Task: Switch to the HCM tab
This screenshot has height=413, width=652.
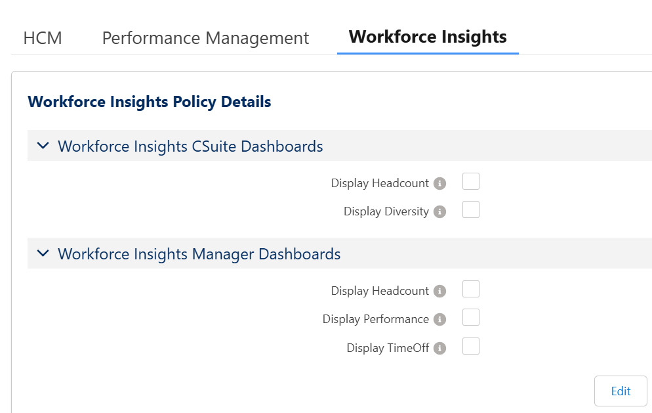Action: coord(43,38)
